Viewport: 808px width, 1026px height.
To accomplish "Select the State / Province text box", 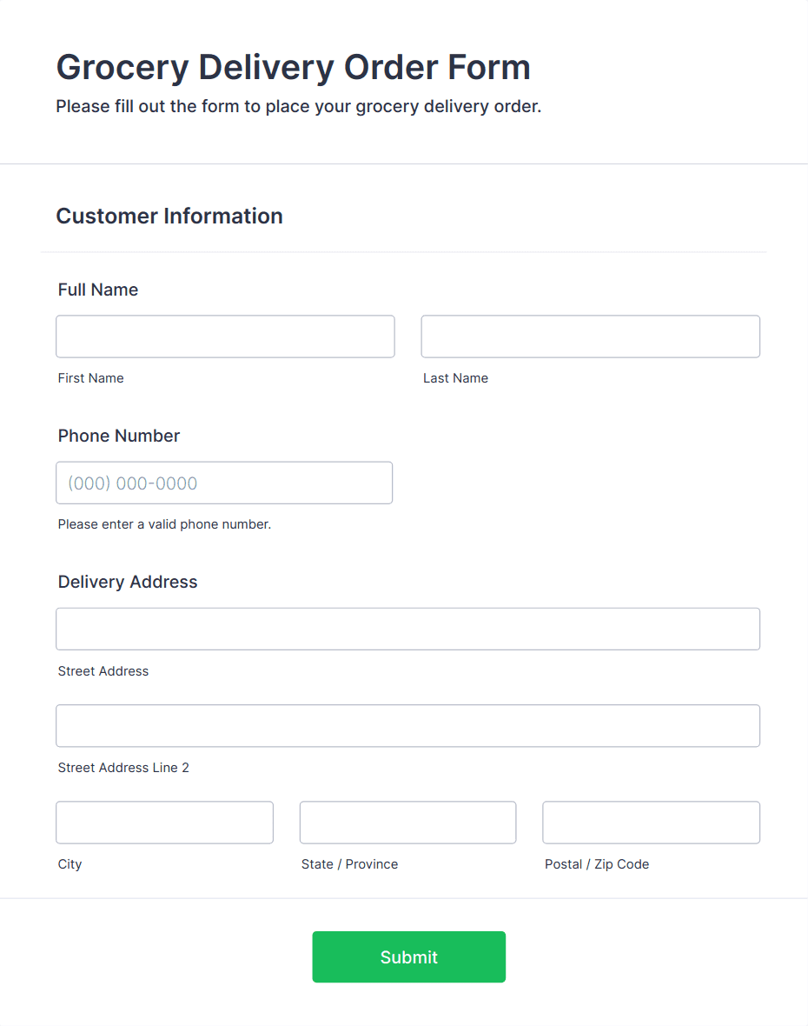I will click(x=407, y=823).
